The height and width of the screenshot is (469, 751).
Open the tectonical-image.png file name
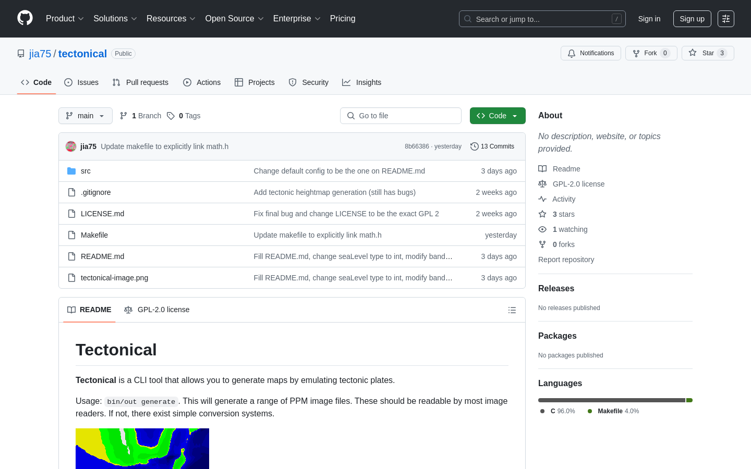point(114,278)
